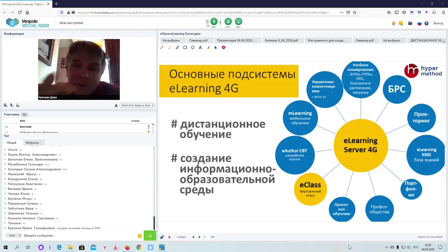Click the slide preview area
Viewport: 448px width, 252px height.
[302, 142]
